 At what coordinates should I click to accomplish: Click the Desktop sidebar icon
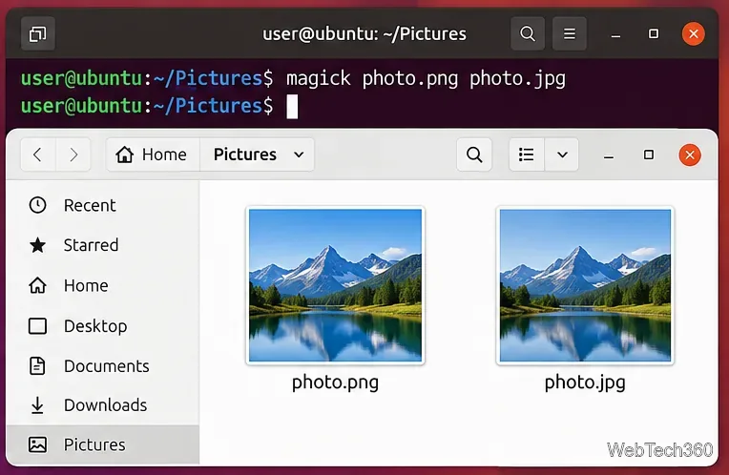(37, 326)
